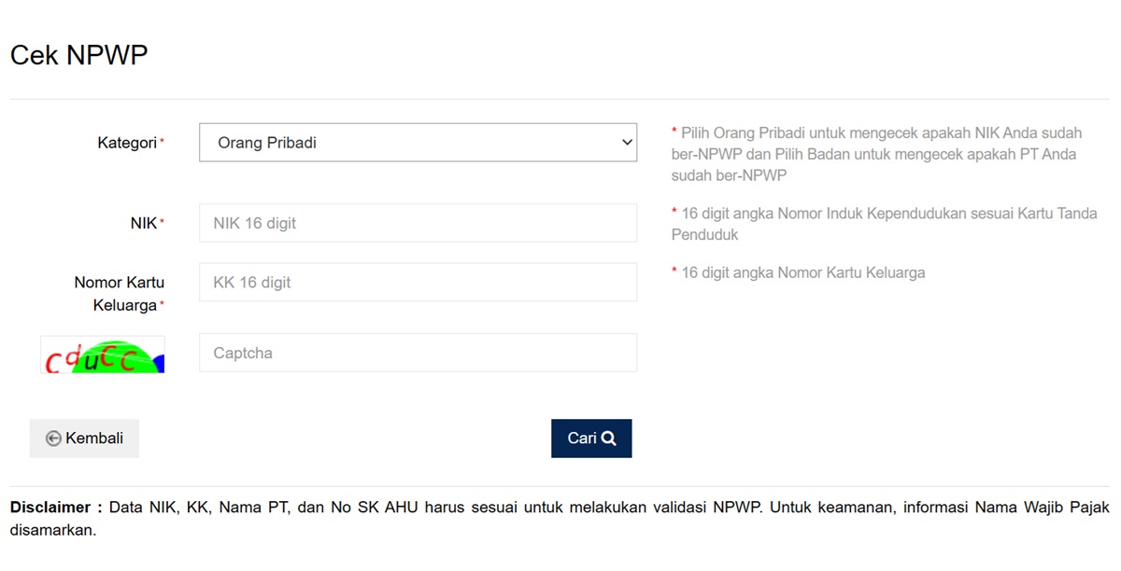
Task: Submit the form via the Cari button
Action: [590, 438]
